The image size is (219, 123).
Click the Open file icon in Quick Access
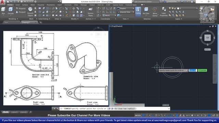11,2
